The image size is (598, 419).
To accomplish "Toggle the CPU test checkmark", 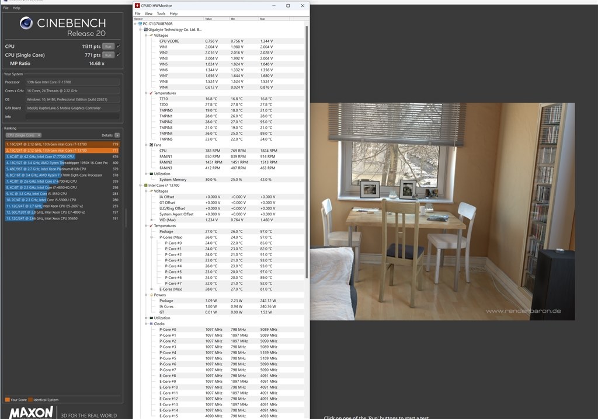I will tap(118, 46).
